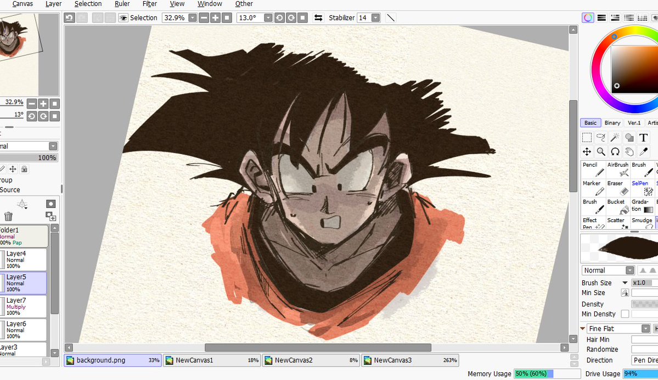
Task: Open the zoom percentage 32.9% dropdown
Action: coord(192,18)
